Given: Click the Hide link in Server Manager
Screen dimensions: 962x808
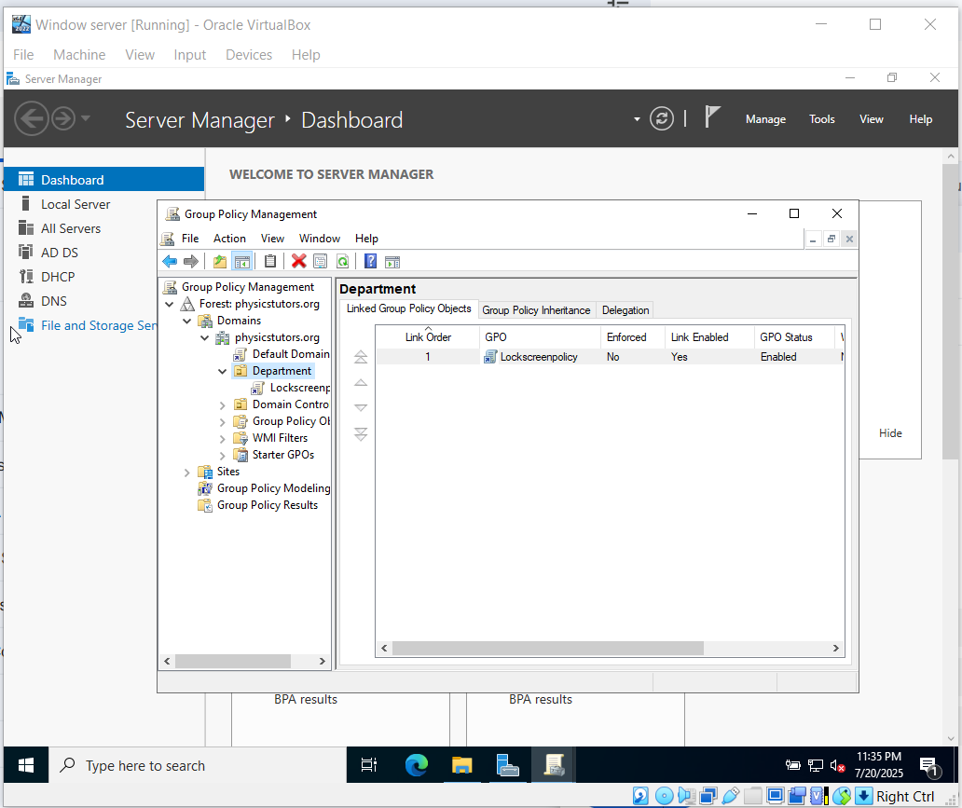Looking at the screenshot, I should coord(890,433).
